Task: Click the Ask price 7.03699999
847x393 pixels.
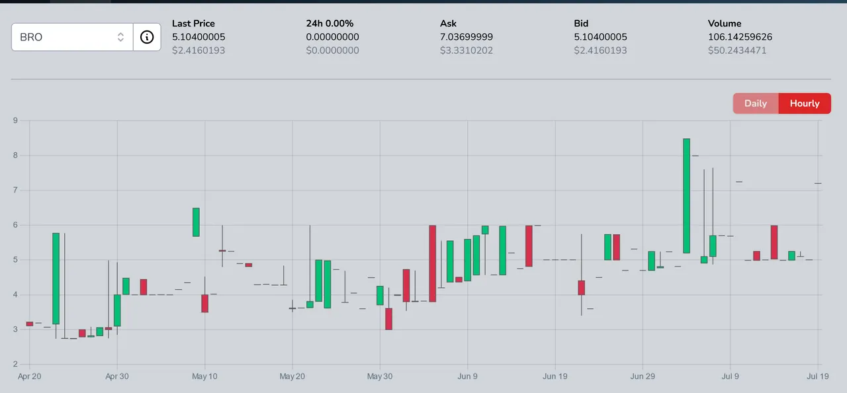Action: point(467,37)
